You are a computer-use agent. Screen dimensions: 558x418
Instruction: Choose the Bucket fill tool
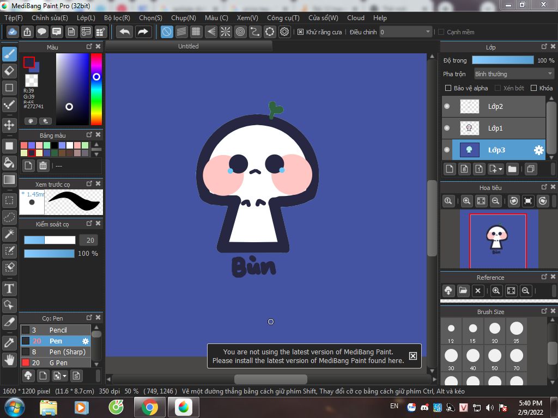click(9, 163)
